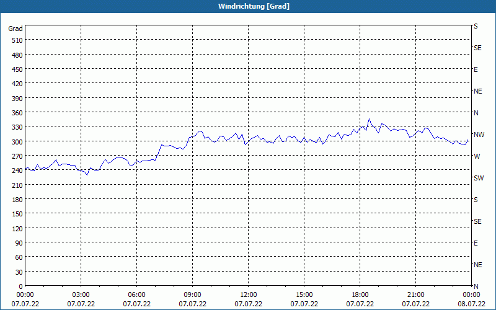
Task: Select the 07.07.22 date under 12:00
Action: click(249, 304)
